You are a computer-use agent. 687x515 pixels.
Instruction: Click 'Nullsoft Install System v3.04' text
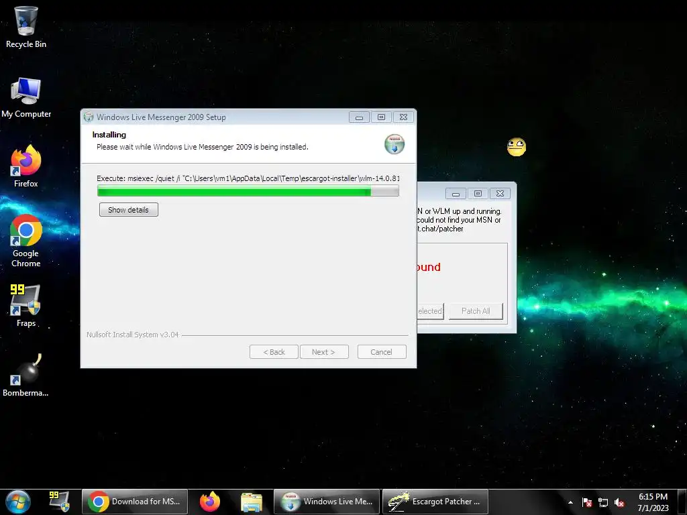(133, 335)
